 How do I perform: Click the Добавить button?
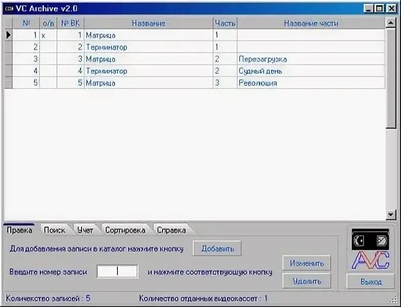[217, 248]
